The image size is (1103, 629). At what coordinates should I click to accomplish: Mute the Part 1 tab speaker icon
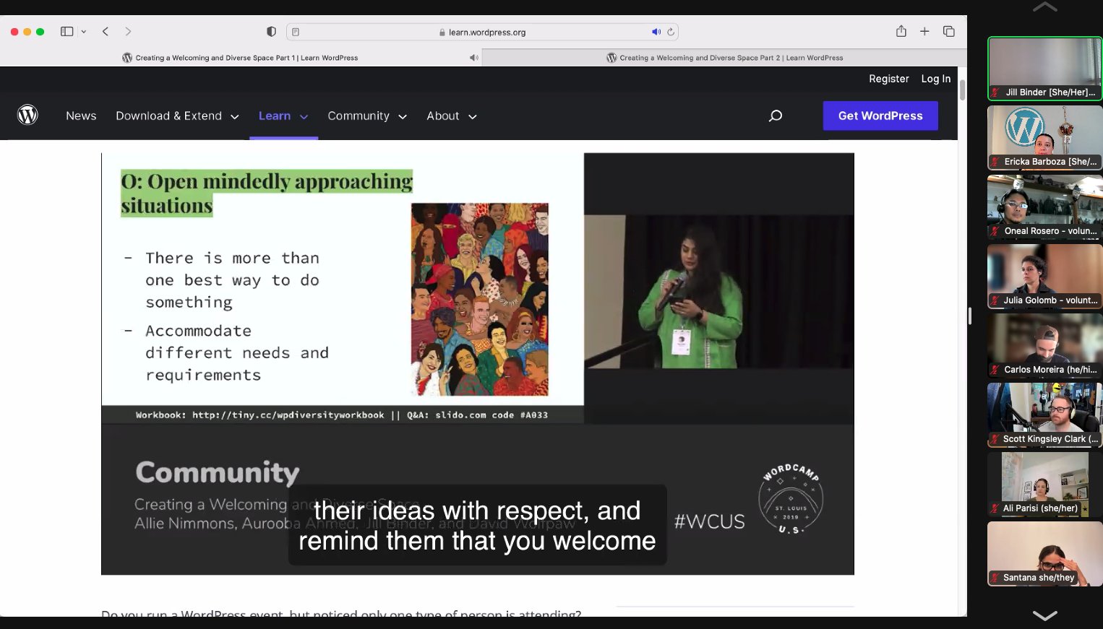point(473,58)
